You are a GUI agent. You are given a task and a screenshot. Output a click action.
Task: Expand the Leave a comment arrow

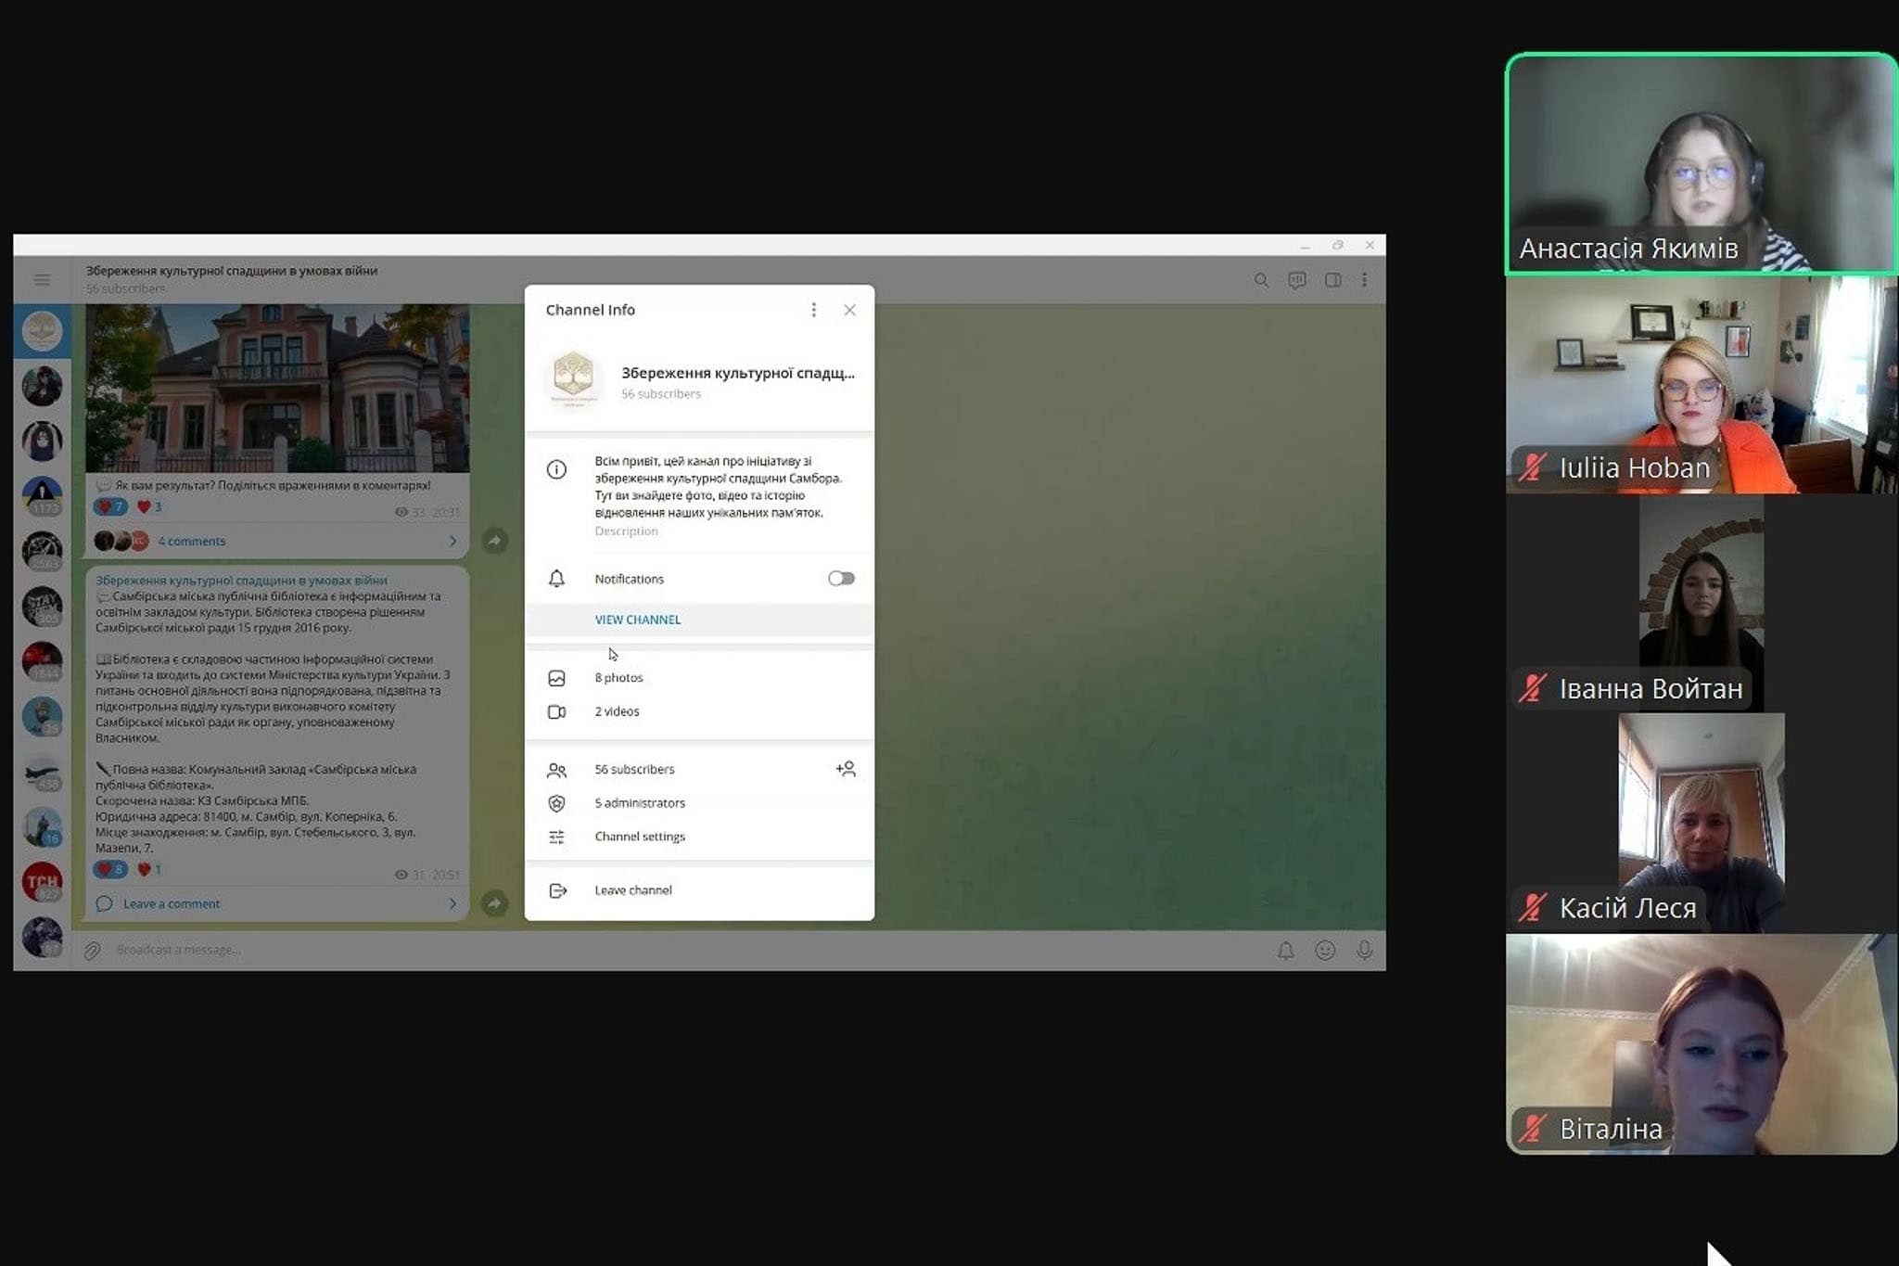(452, 903)
